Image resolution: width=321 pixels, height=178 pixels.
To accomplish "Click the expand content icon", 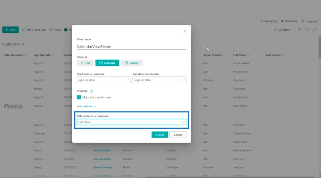I will [x=315, y=30].
